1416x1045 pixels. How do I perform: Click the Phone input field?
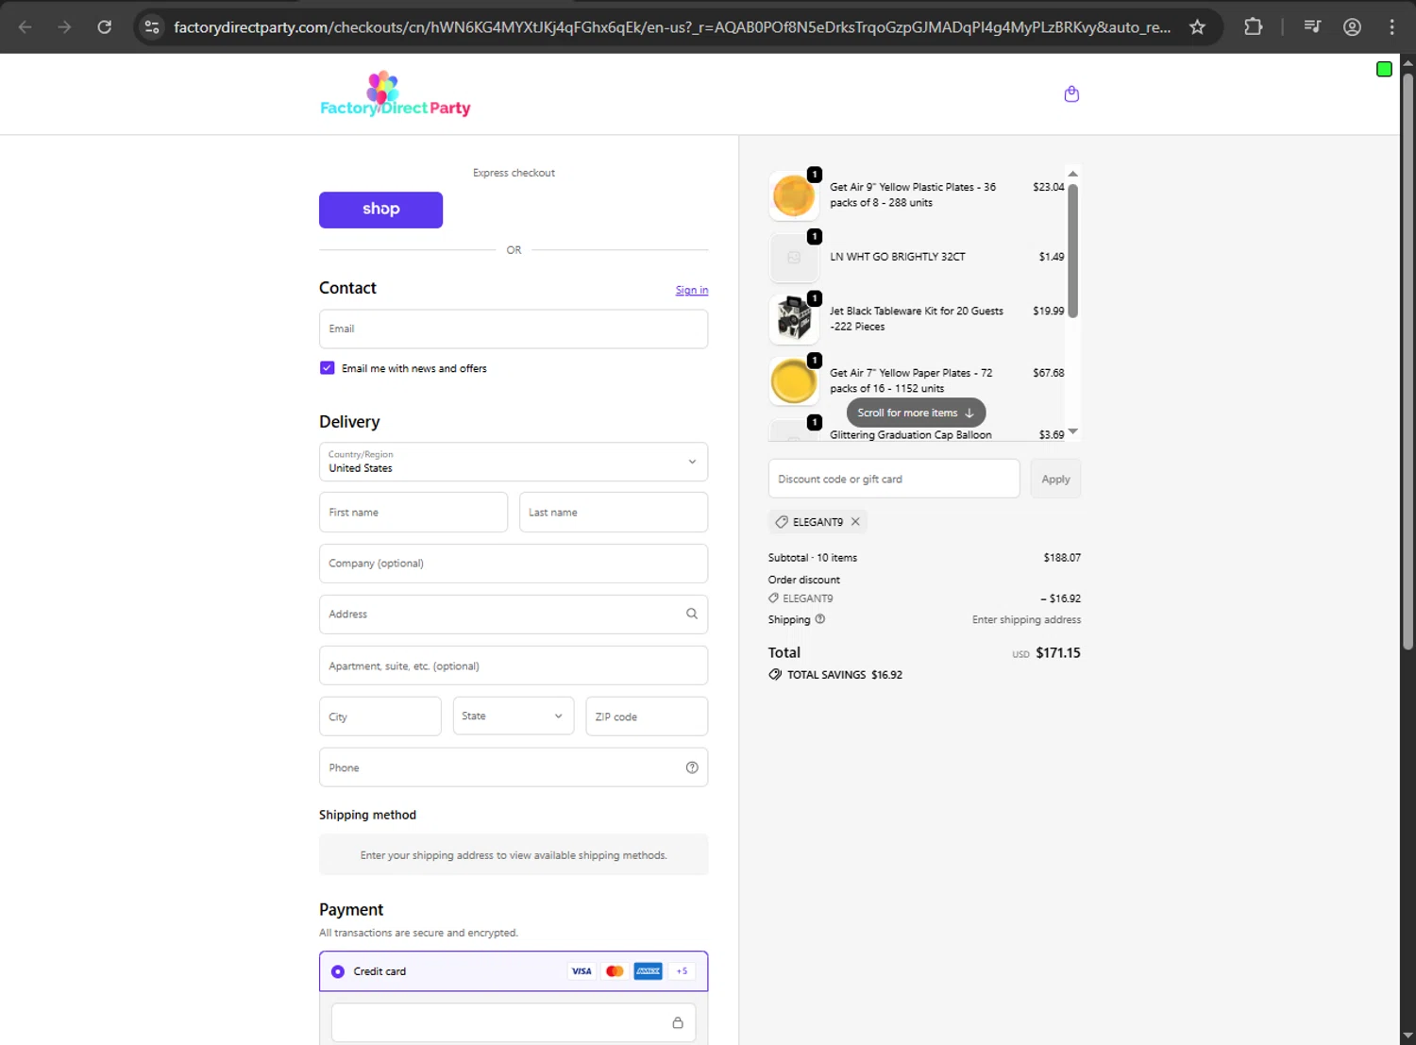coord(514,767)
